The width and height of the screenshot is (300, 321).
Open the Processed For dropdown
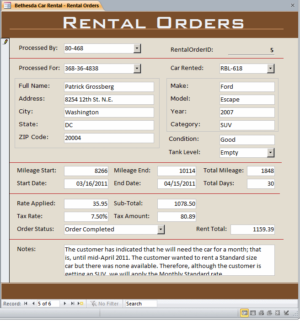[x=137, y=69]
